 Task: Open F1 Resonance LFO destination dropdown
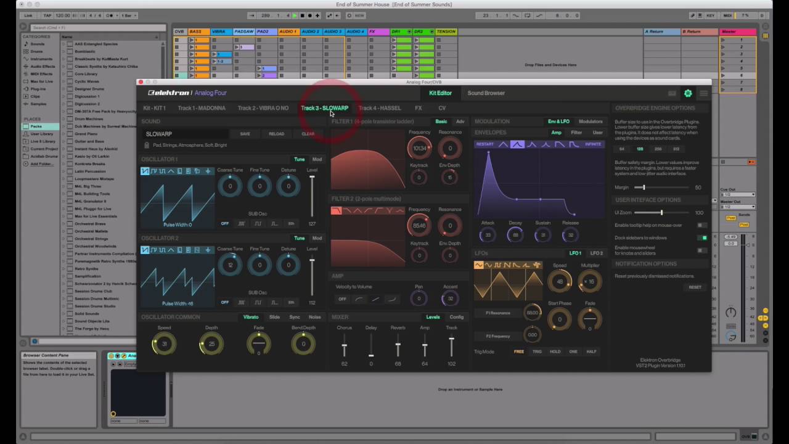pos(497,313)
